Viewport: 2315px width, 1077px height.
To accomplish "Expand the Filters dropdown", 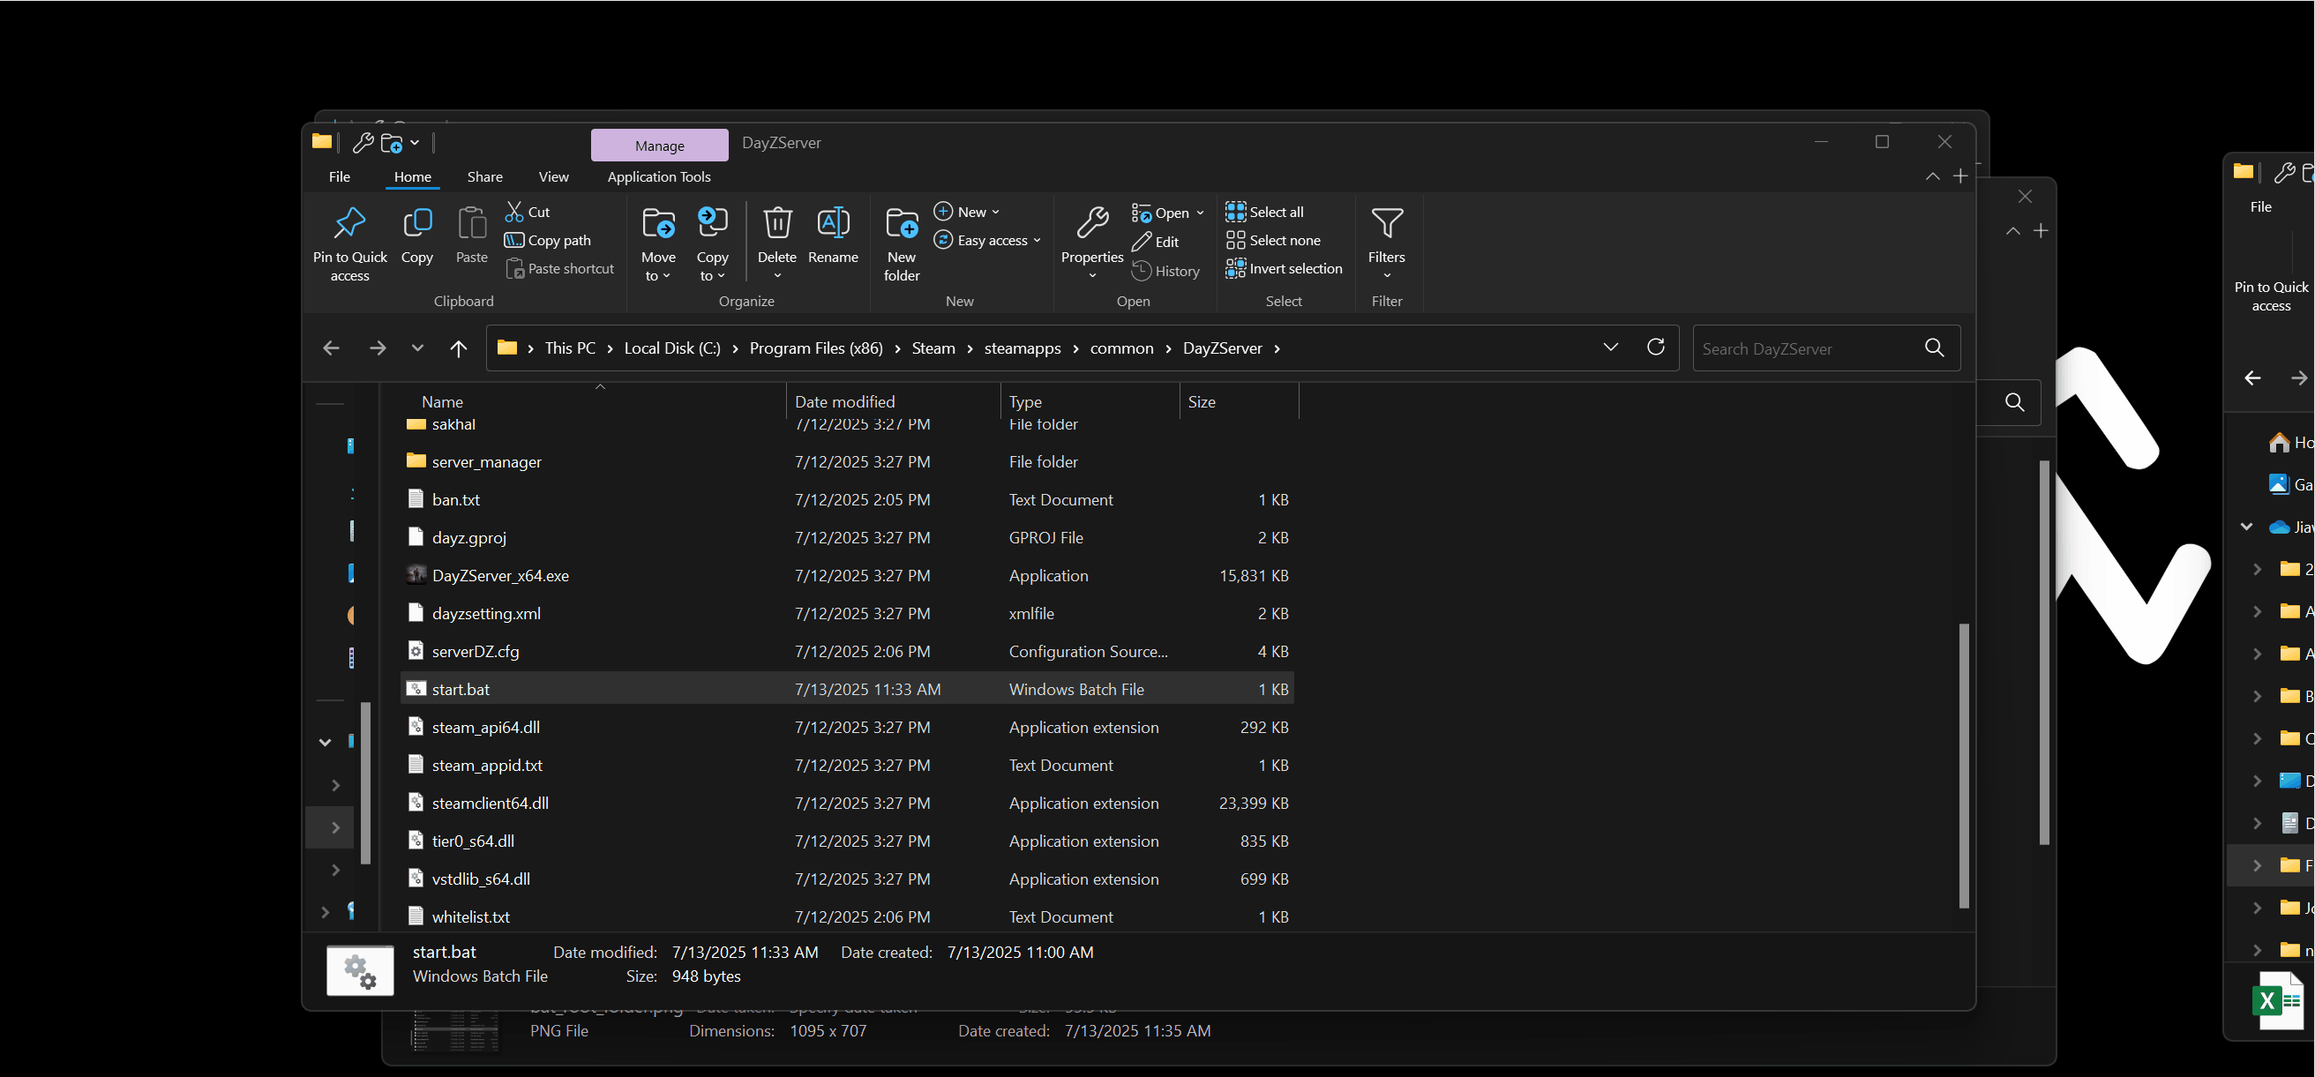I will 1387,243.
